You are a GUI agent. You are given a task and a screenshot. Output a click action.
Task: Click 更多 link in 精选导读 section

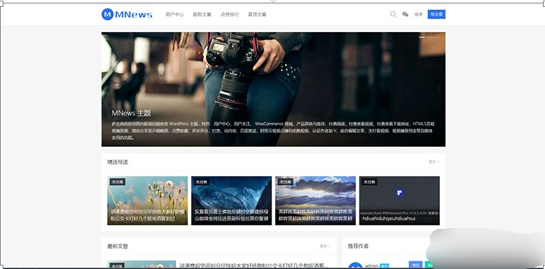[434, 162]
